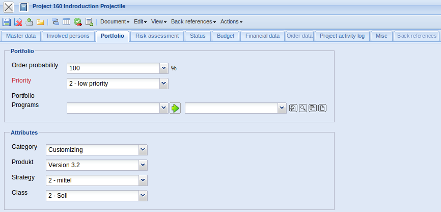Expand the Category dropdown arrow
Viewport: 441px width, 212px height.
tap(143, 149)
